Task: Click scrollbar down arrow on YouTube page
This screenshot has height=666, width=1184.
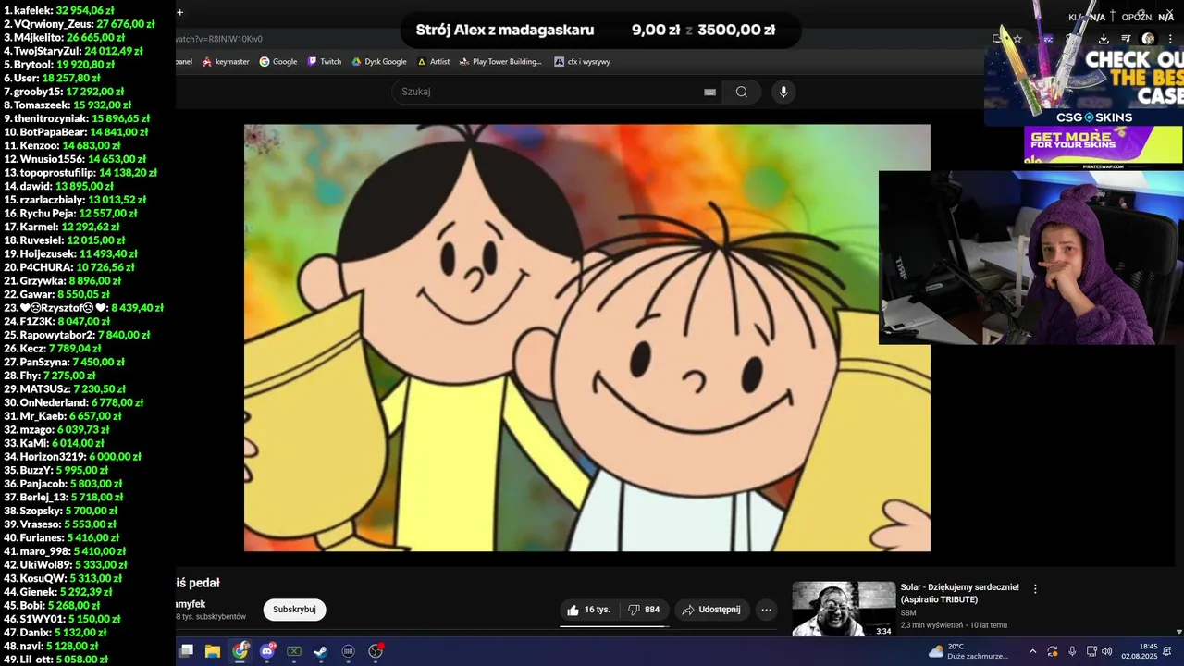Action: tap(1178, 632)
